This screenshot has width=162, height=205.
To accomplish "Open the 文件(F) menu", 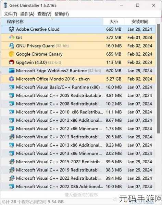I will pos(11,14).
